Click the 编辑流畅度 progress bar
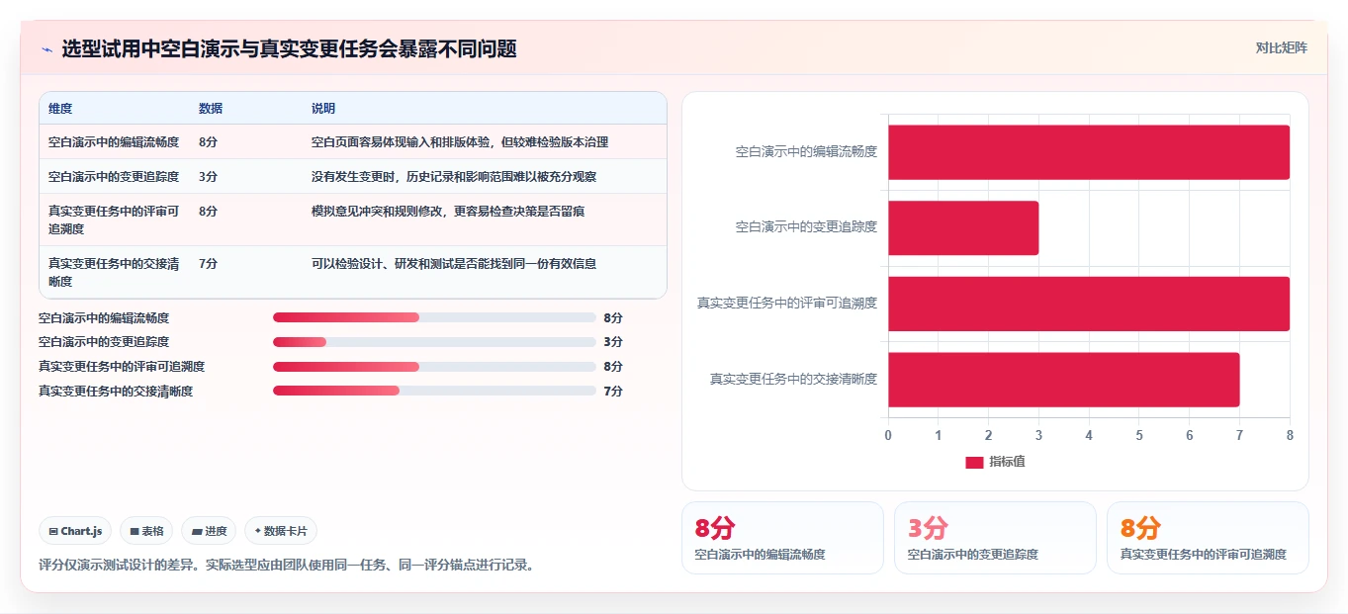 coord(434,317)
